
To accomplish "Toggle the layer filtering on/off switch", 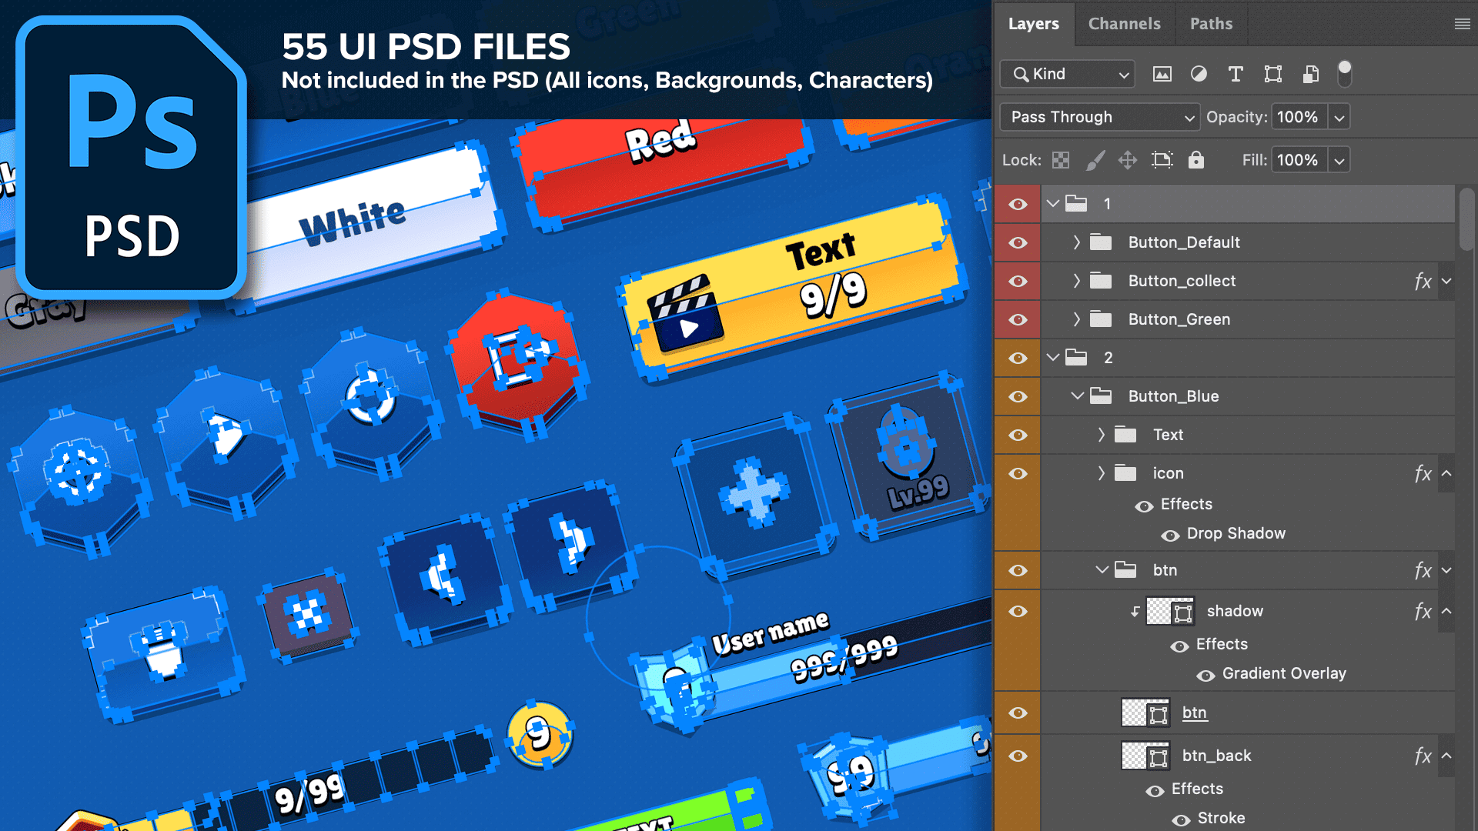I will [1345, 74].
